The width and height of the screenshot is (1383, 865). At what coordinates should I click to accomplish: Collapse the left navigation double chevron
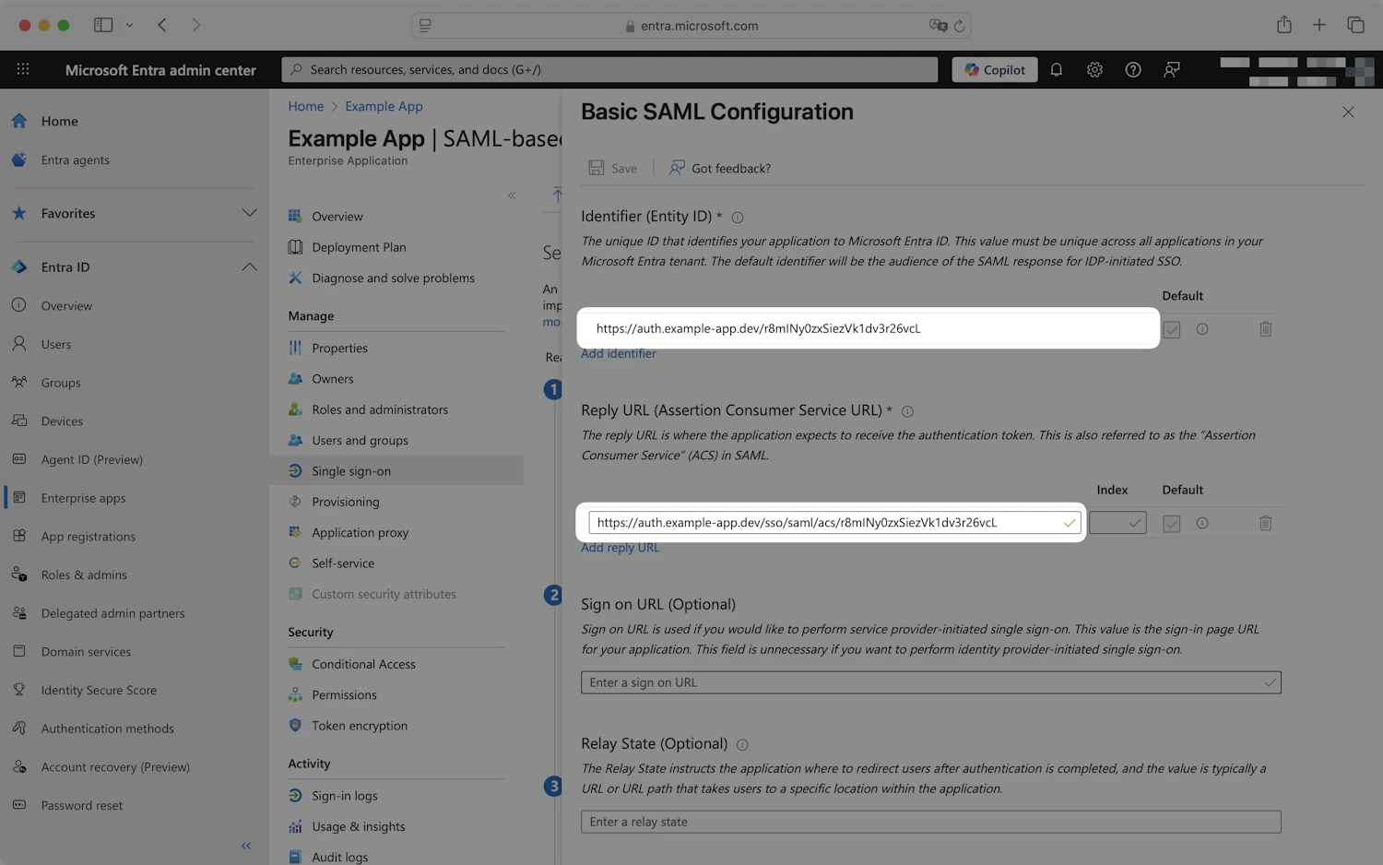[246, 846]
